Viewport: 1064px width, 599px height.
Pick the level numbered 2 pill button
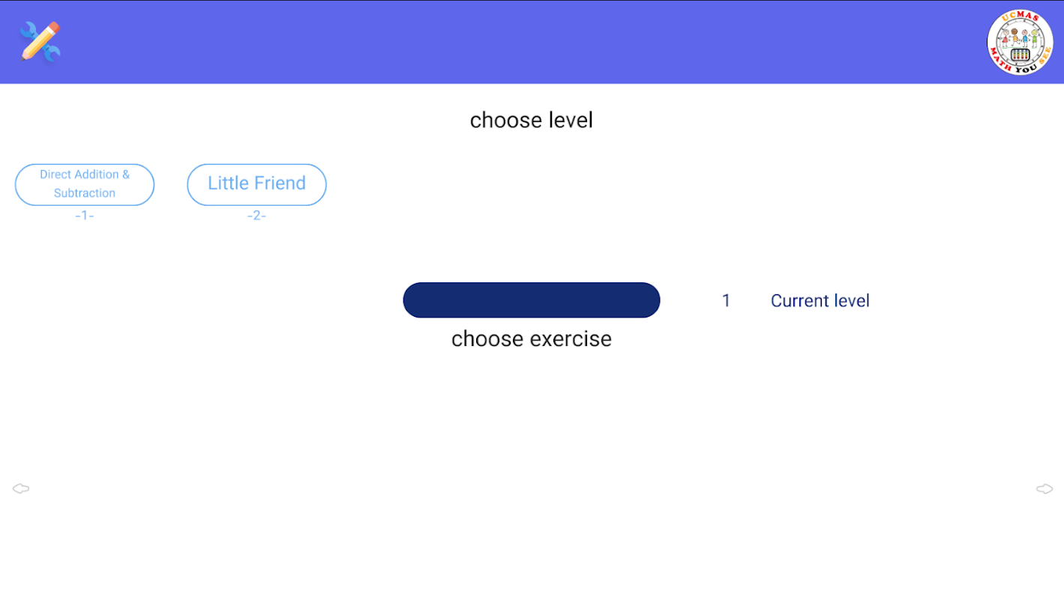point(256,184)
